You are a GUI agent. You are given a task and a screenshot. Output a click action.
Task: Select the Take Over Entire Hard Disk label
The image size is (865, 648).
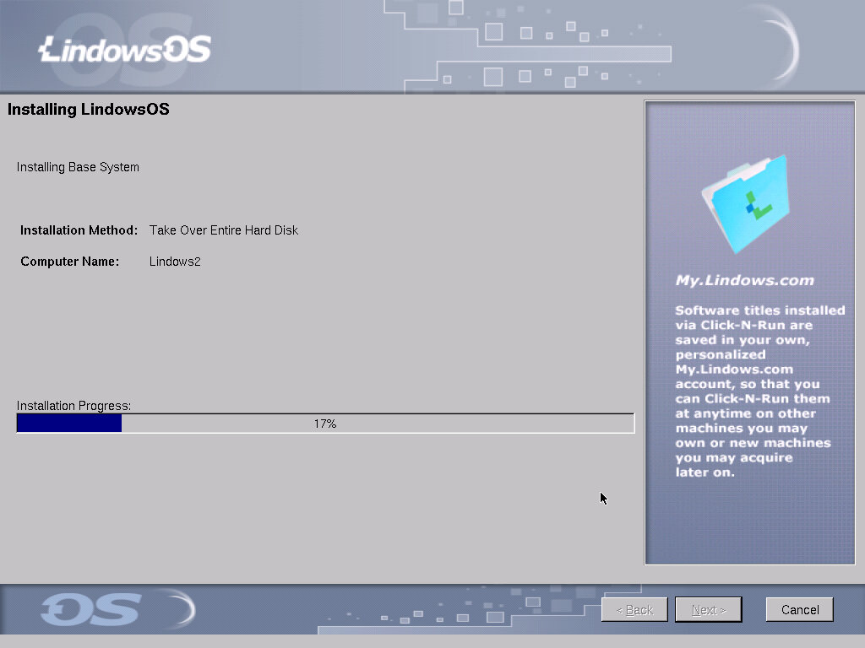[223, 229]
